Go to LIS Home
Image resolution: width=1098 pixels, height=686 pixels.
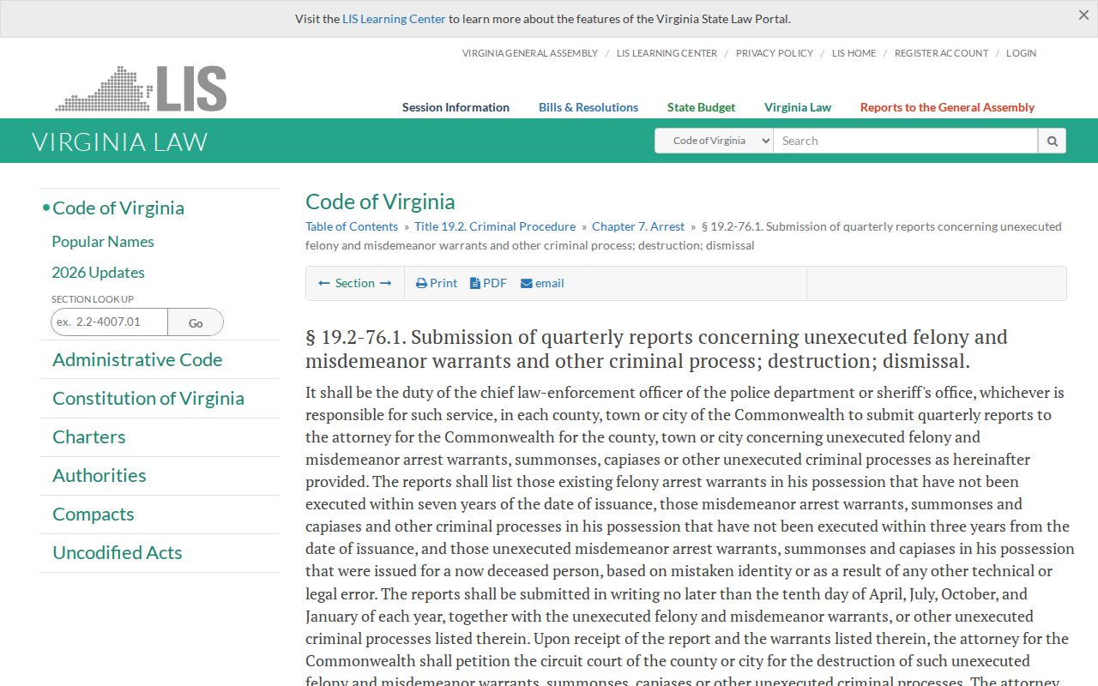(854, 53)
